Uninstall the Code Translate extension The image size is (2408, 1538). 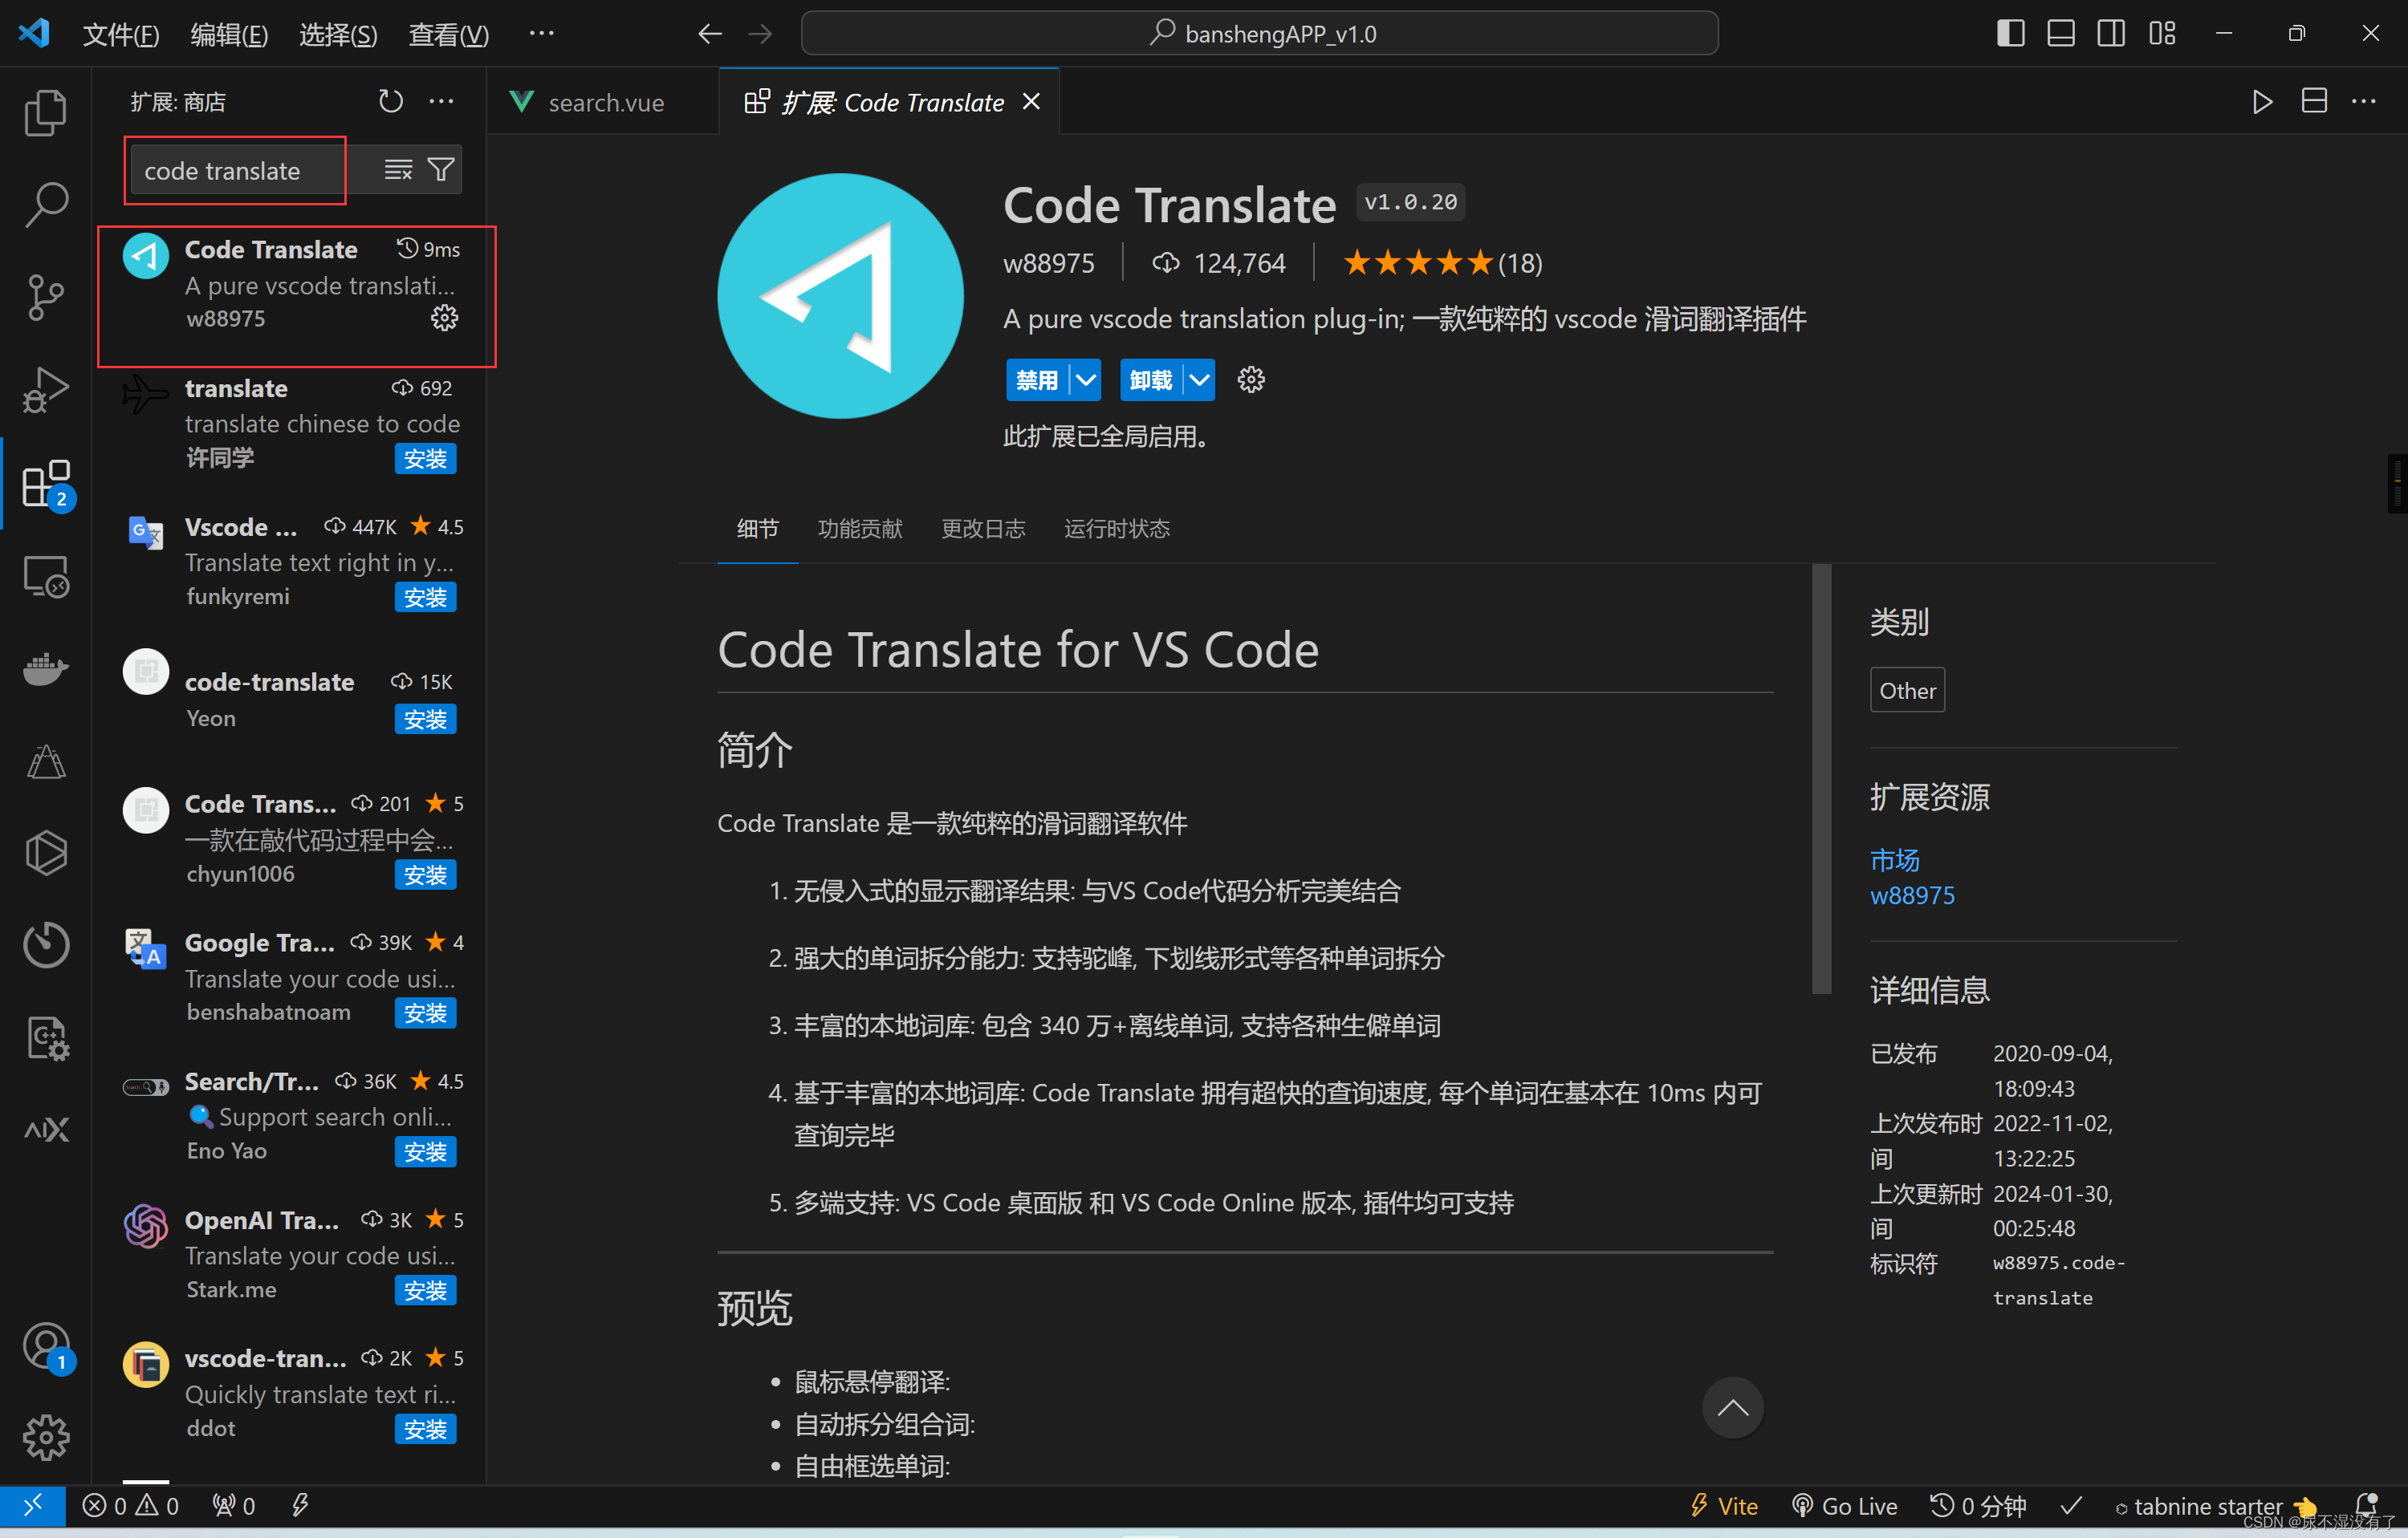click(x=1151, y=379)
